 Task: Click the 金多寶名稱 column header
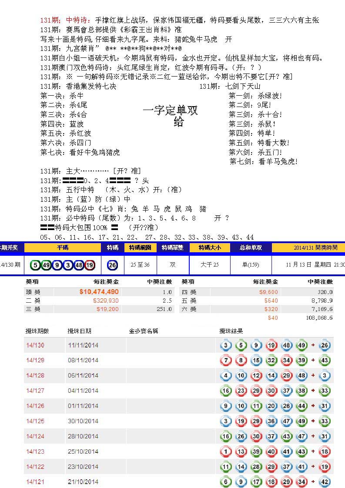144,331
